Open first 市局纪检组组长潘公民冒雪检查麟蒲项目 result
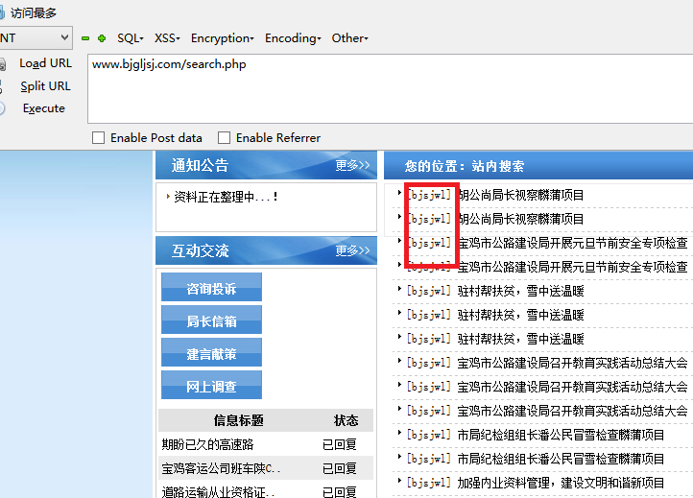Screen dimensions: 693x498 561,435
